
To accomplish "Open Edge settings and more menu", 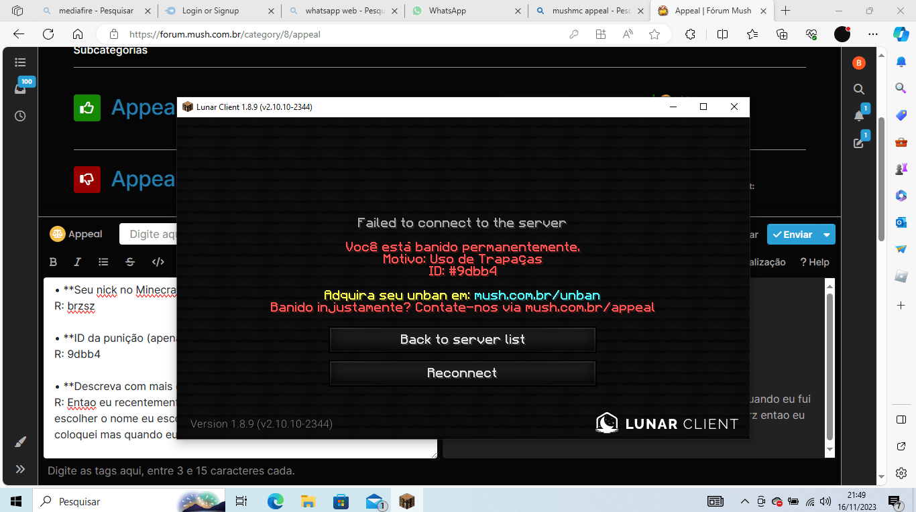I will (x=872, y=34).
